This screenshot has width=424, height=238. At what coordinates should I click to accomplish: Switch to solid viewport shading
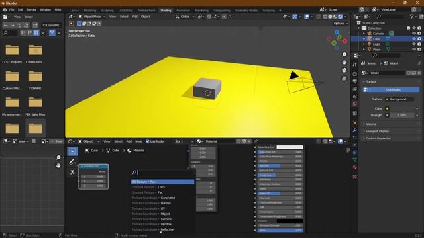pos(330,17)
